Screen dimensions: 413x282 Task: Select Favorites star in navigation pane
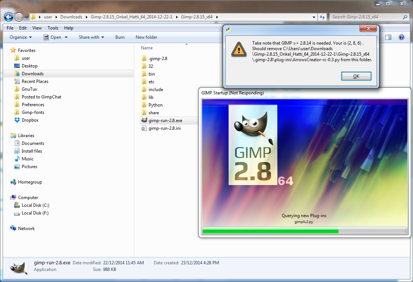point(13,50)
